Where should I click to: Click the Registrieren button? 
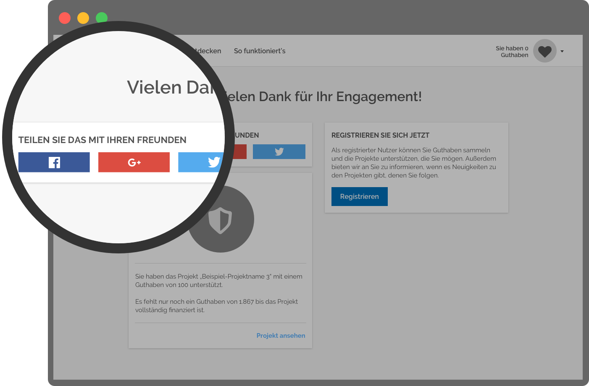[360, 196]
